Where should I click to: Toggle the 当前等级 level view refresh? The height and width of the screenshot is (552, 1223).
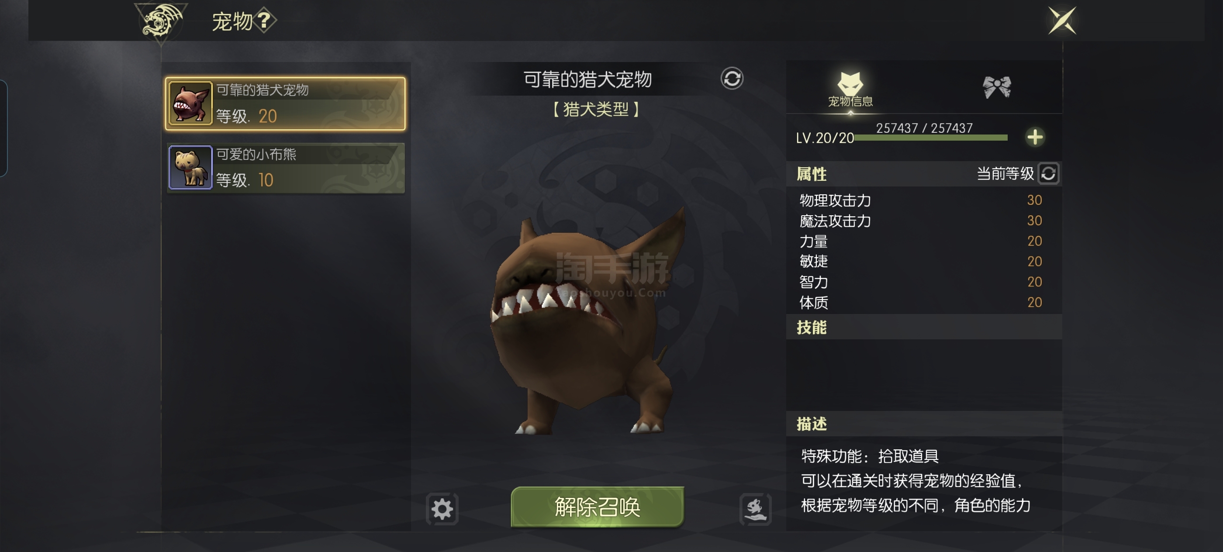pyautogui.click(x=1048, y=173)
